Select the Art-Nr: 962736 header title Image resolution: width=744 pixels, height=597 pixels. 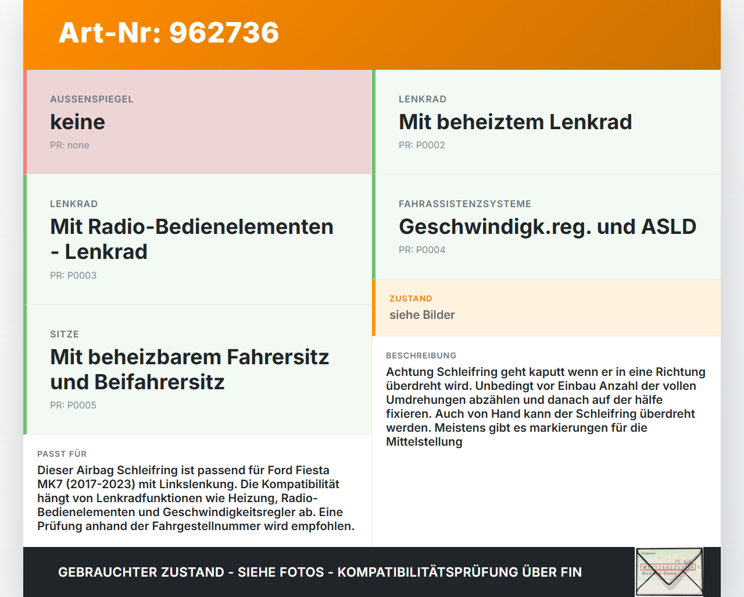[x=168, y=33]
